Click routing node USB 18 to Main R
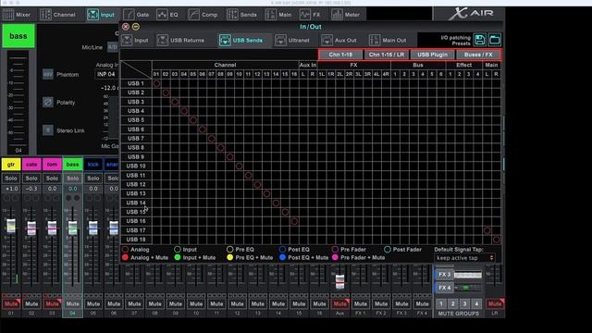The height and width of the screenshot is (333, 592). click(x=496, y=240)
